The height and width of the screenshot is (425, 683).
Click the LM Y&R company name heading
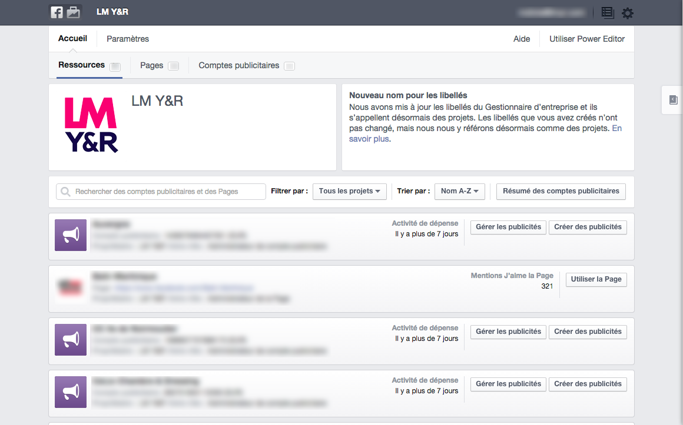click(157, 101)
